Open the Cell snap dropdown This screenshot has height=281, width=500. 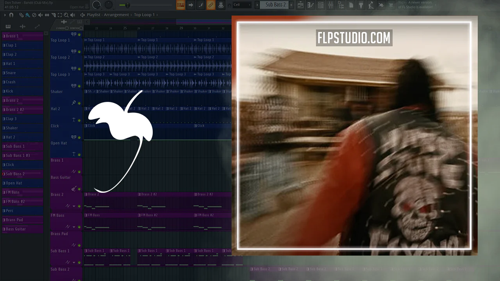242,5
